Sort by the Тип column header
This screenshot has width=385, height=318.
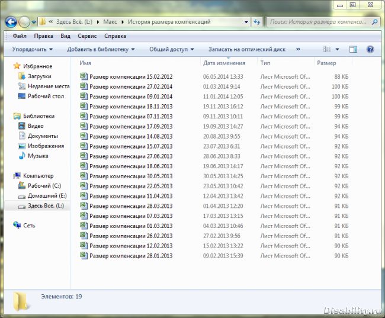tap(265, 63)
